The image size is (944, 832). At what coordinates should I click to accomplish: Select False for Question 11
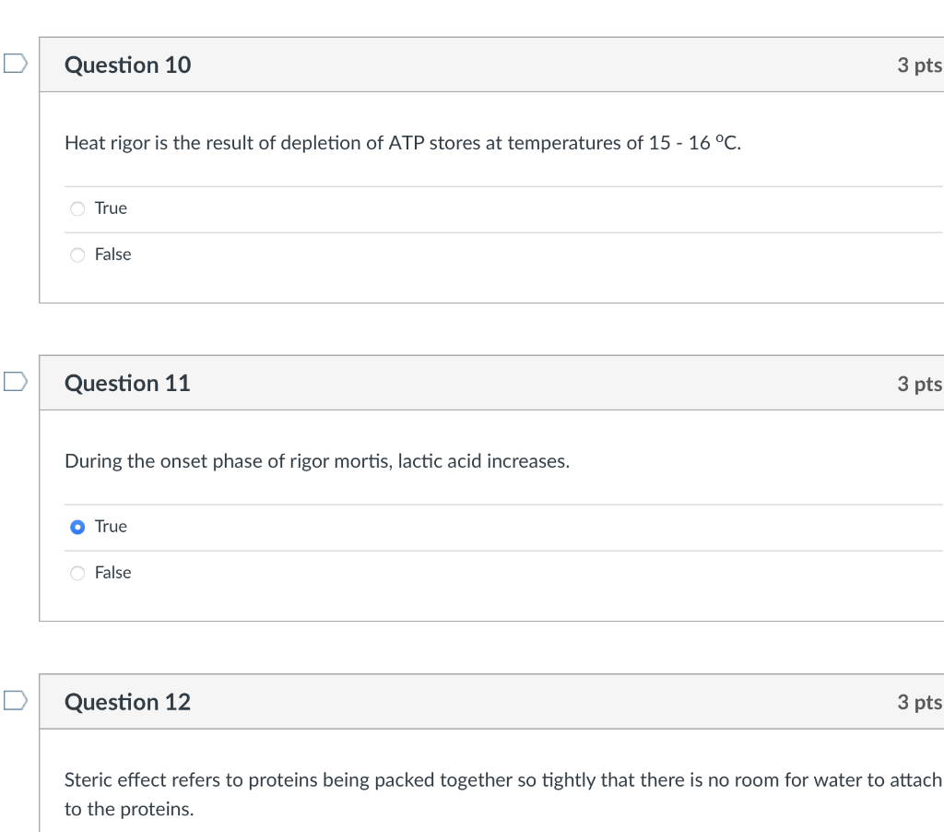(x=77, y=573)
